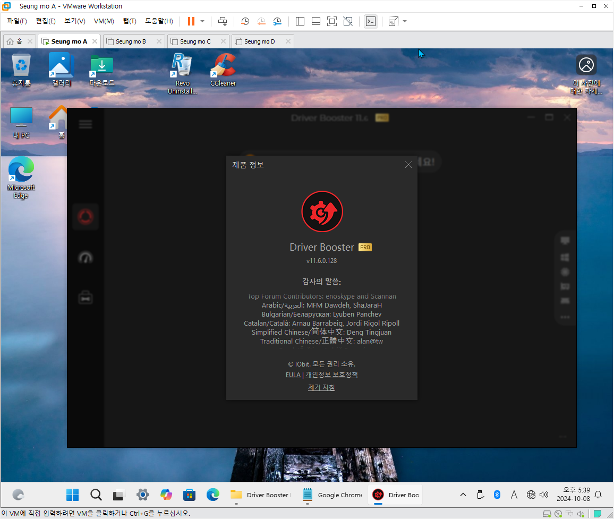Expand the stretch guest dropdown arrow
The image size is (614, 519).
point(405,22)
